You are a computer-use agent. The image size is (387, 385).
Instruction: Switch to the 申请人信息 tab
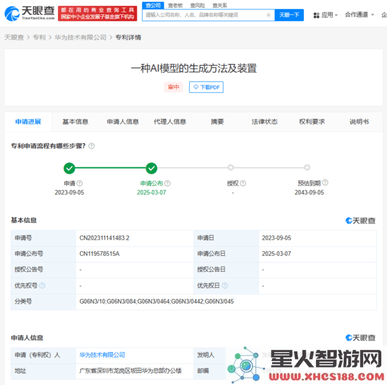tap(123, 121)
